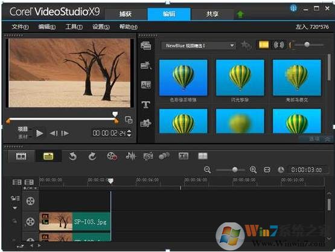Click the Play button in preview
The width and height of the screenshot is (335, 252).
(39, 134)
